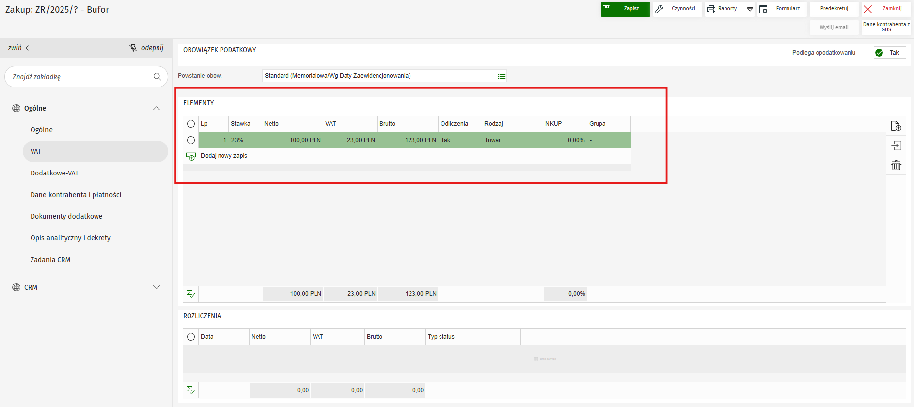Image resolution: width=914 pixels, height=407 pixels.
Task: Click the import arrow icon beside the elements table
Action: [x=896, y=145]
